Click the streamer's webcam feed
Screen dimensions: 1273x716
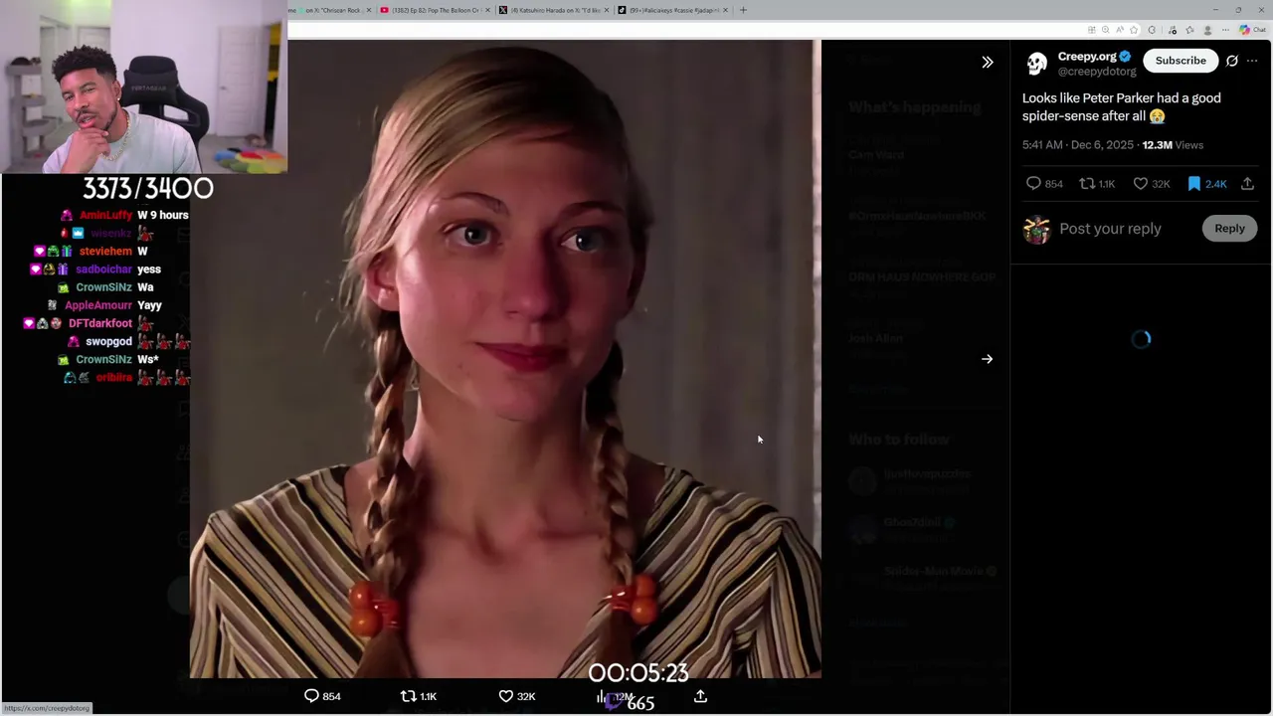coord(144,87)
